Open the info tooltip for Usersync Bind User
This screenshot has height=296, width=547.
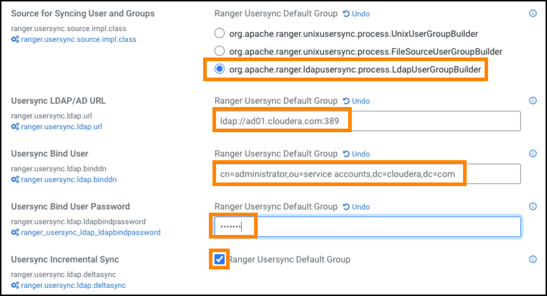(x=532, y=154)
